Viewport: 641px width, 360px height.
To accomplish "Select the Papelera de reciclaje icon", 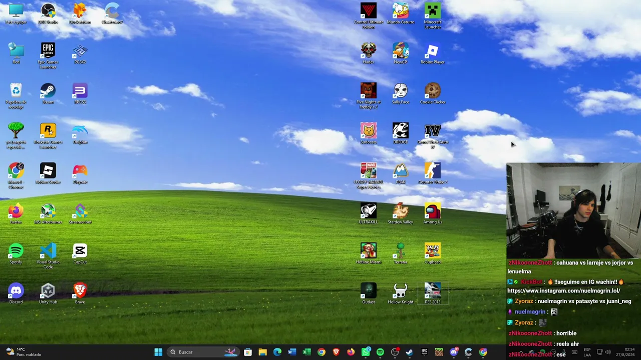I will coord(16,96).
